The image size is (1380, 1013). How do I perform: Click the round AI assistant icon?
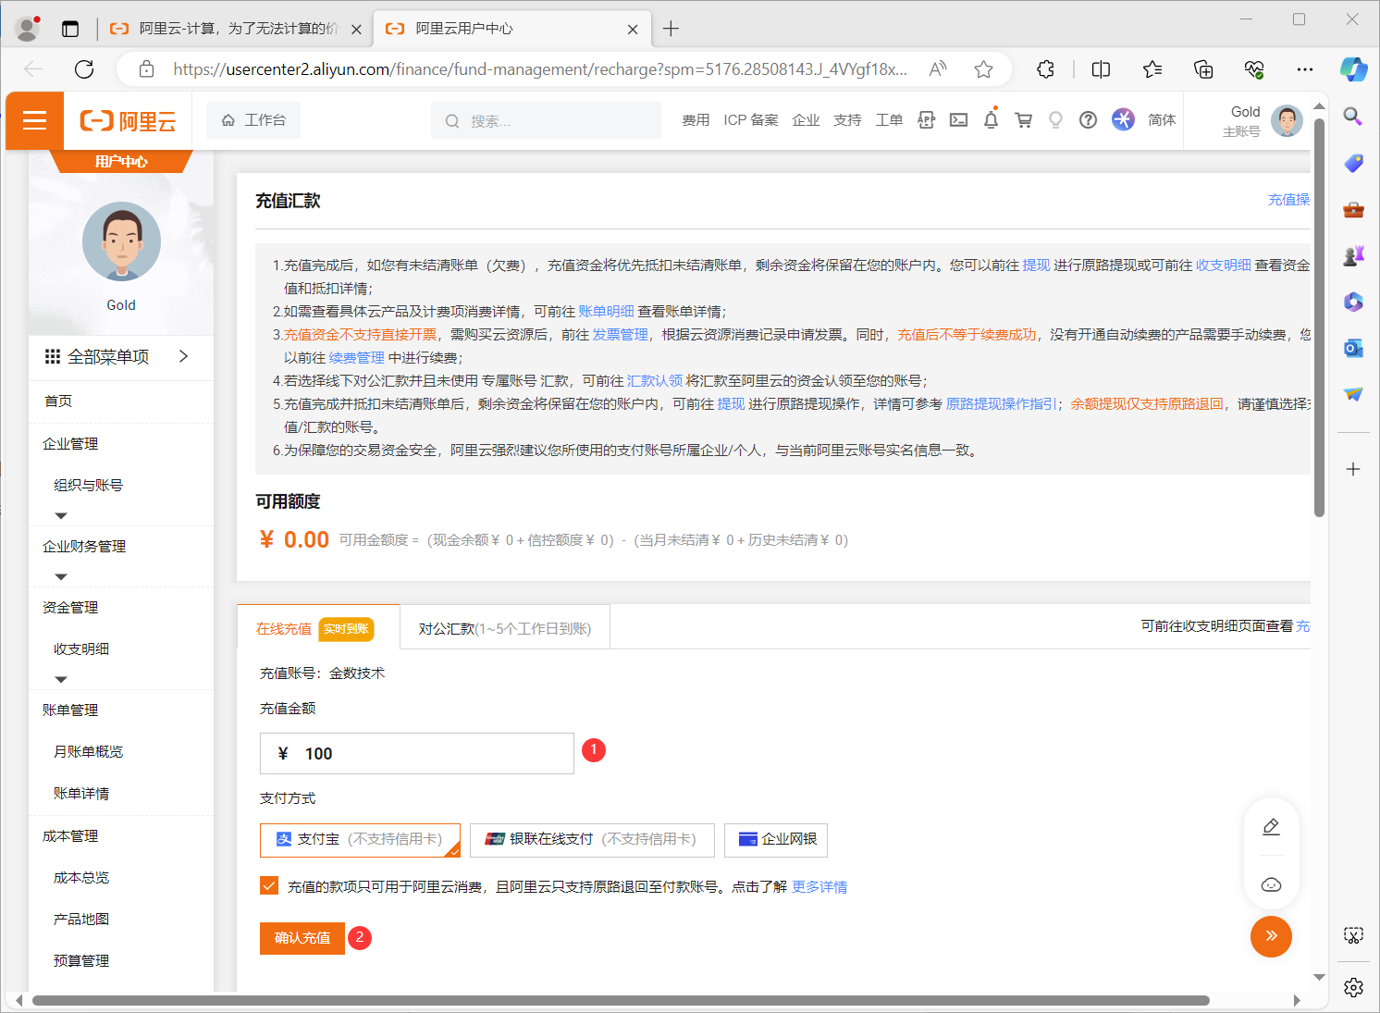click(x=1123, y=119)
